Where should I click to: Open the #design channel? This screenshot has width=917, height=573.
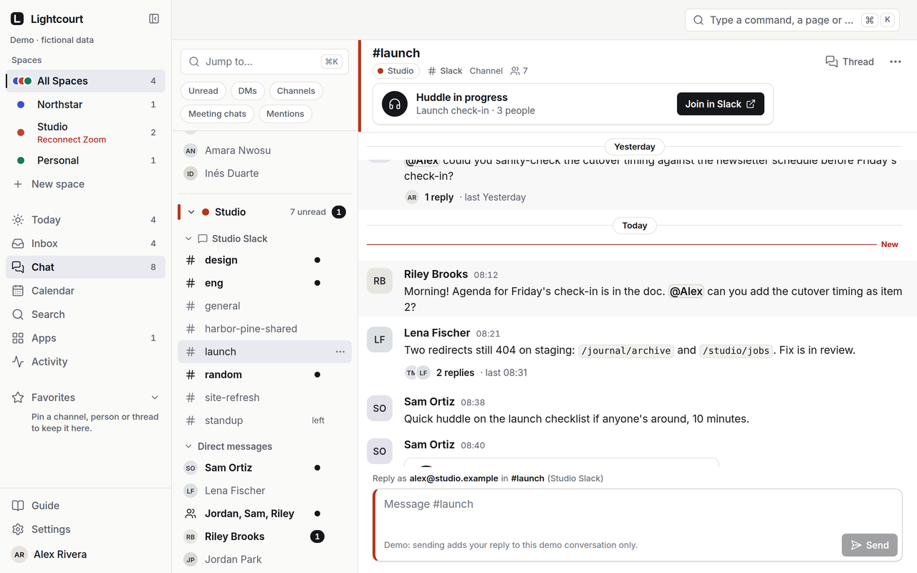click(x=264, y=260)
